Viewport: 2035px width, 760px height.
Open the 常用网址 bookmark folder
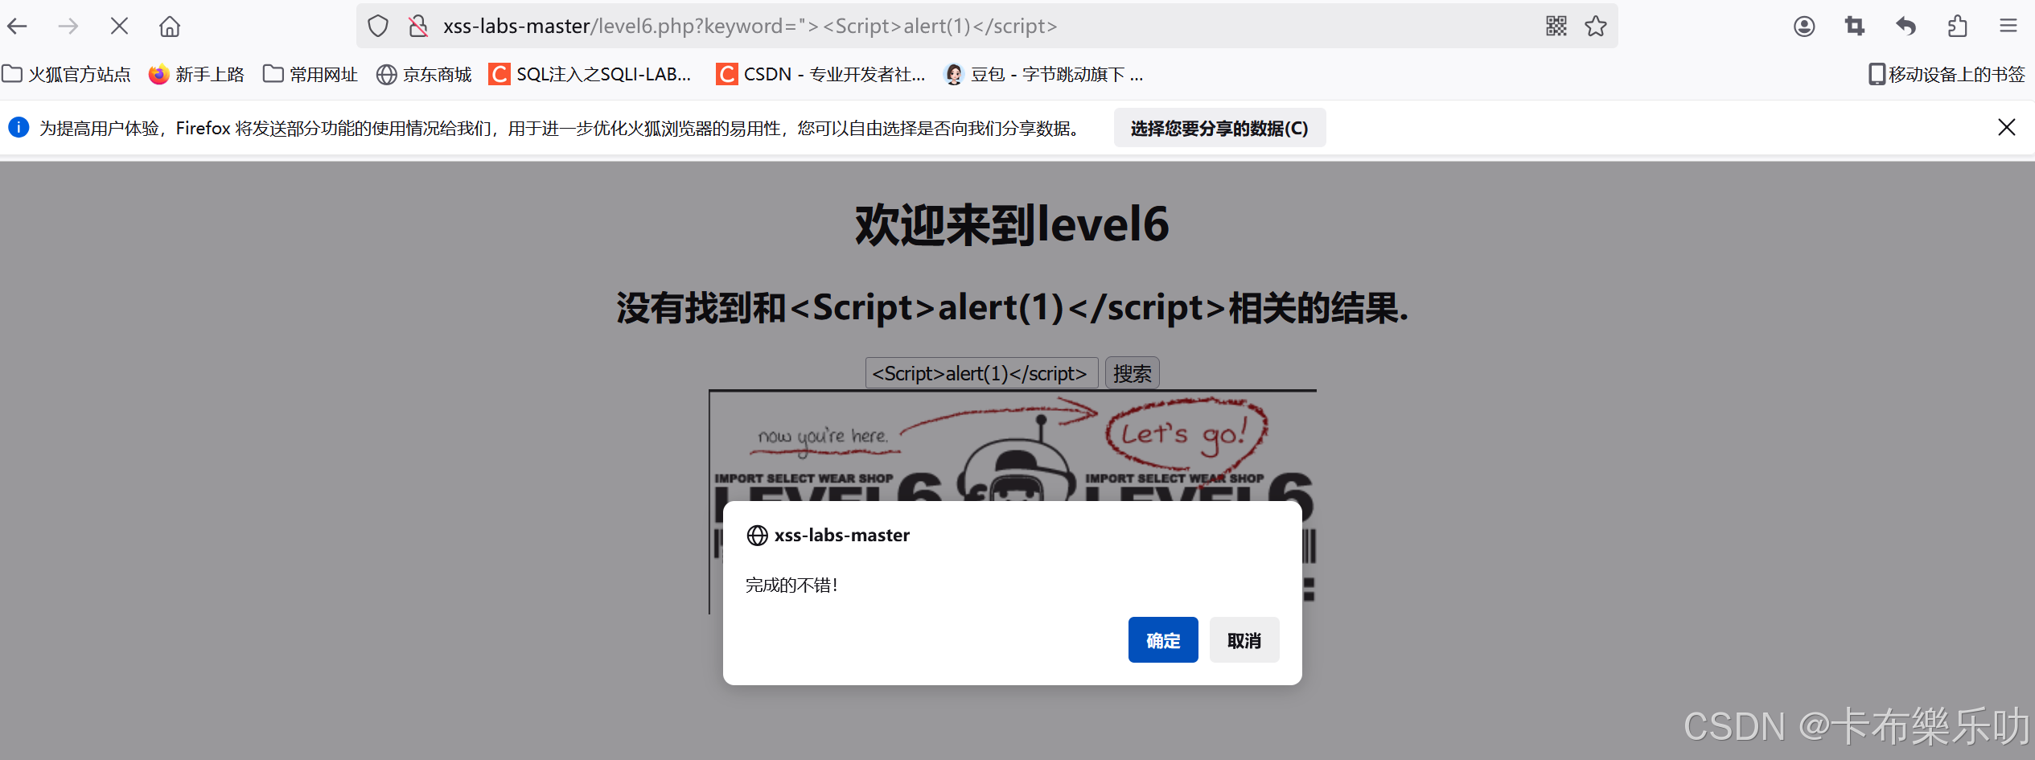(310, 75)
